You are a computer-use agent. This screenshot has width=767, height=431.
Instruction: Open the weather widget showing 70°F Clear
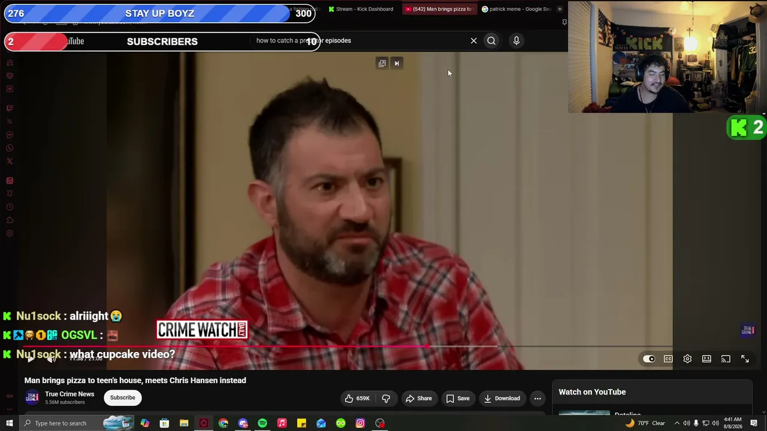coord(645,423)
